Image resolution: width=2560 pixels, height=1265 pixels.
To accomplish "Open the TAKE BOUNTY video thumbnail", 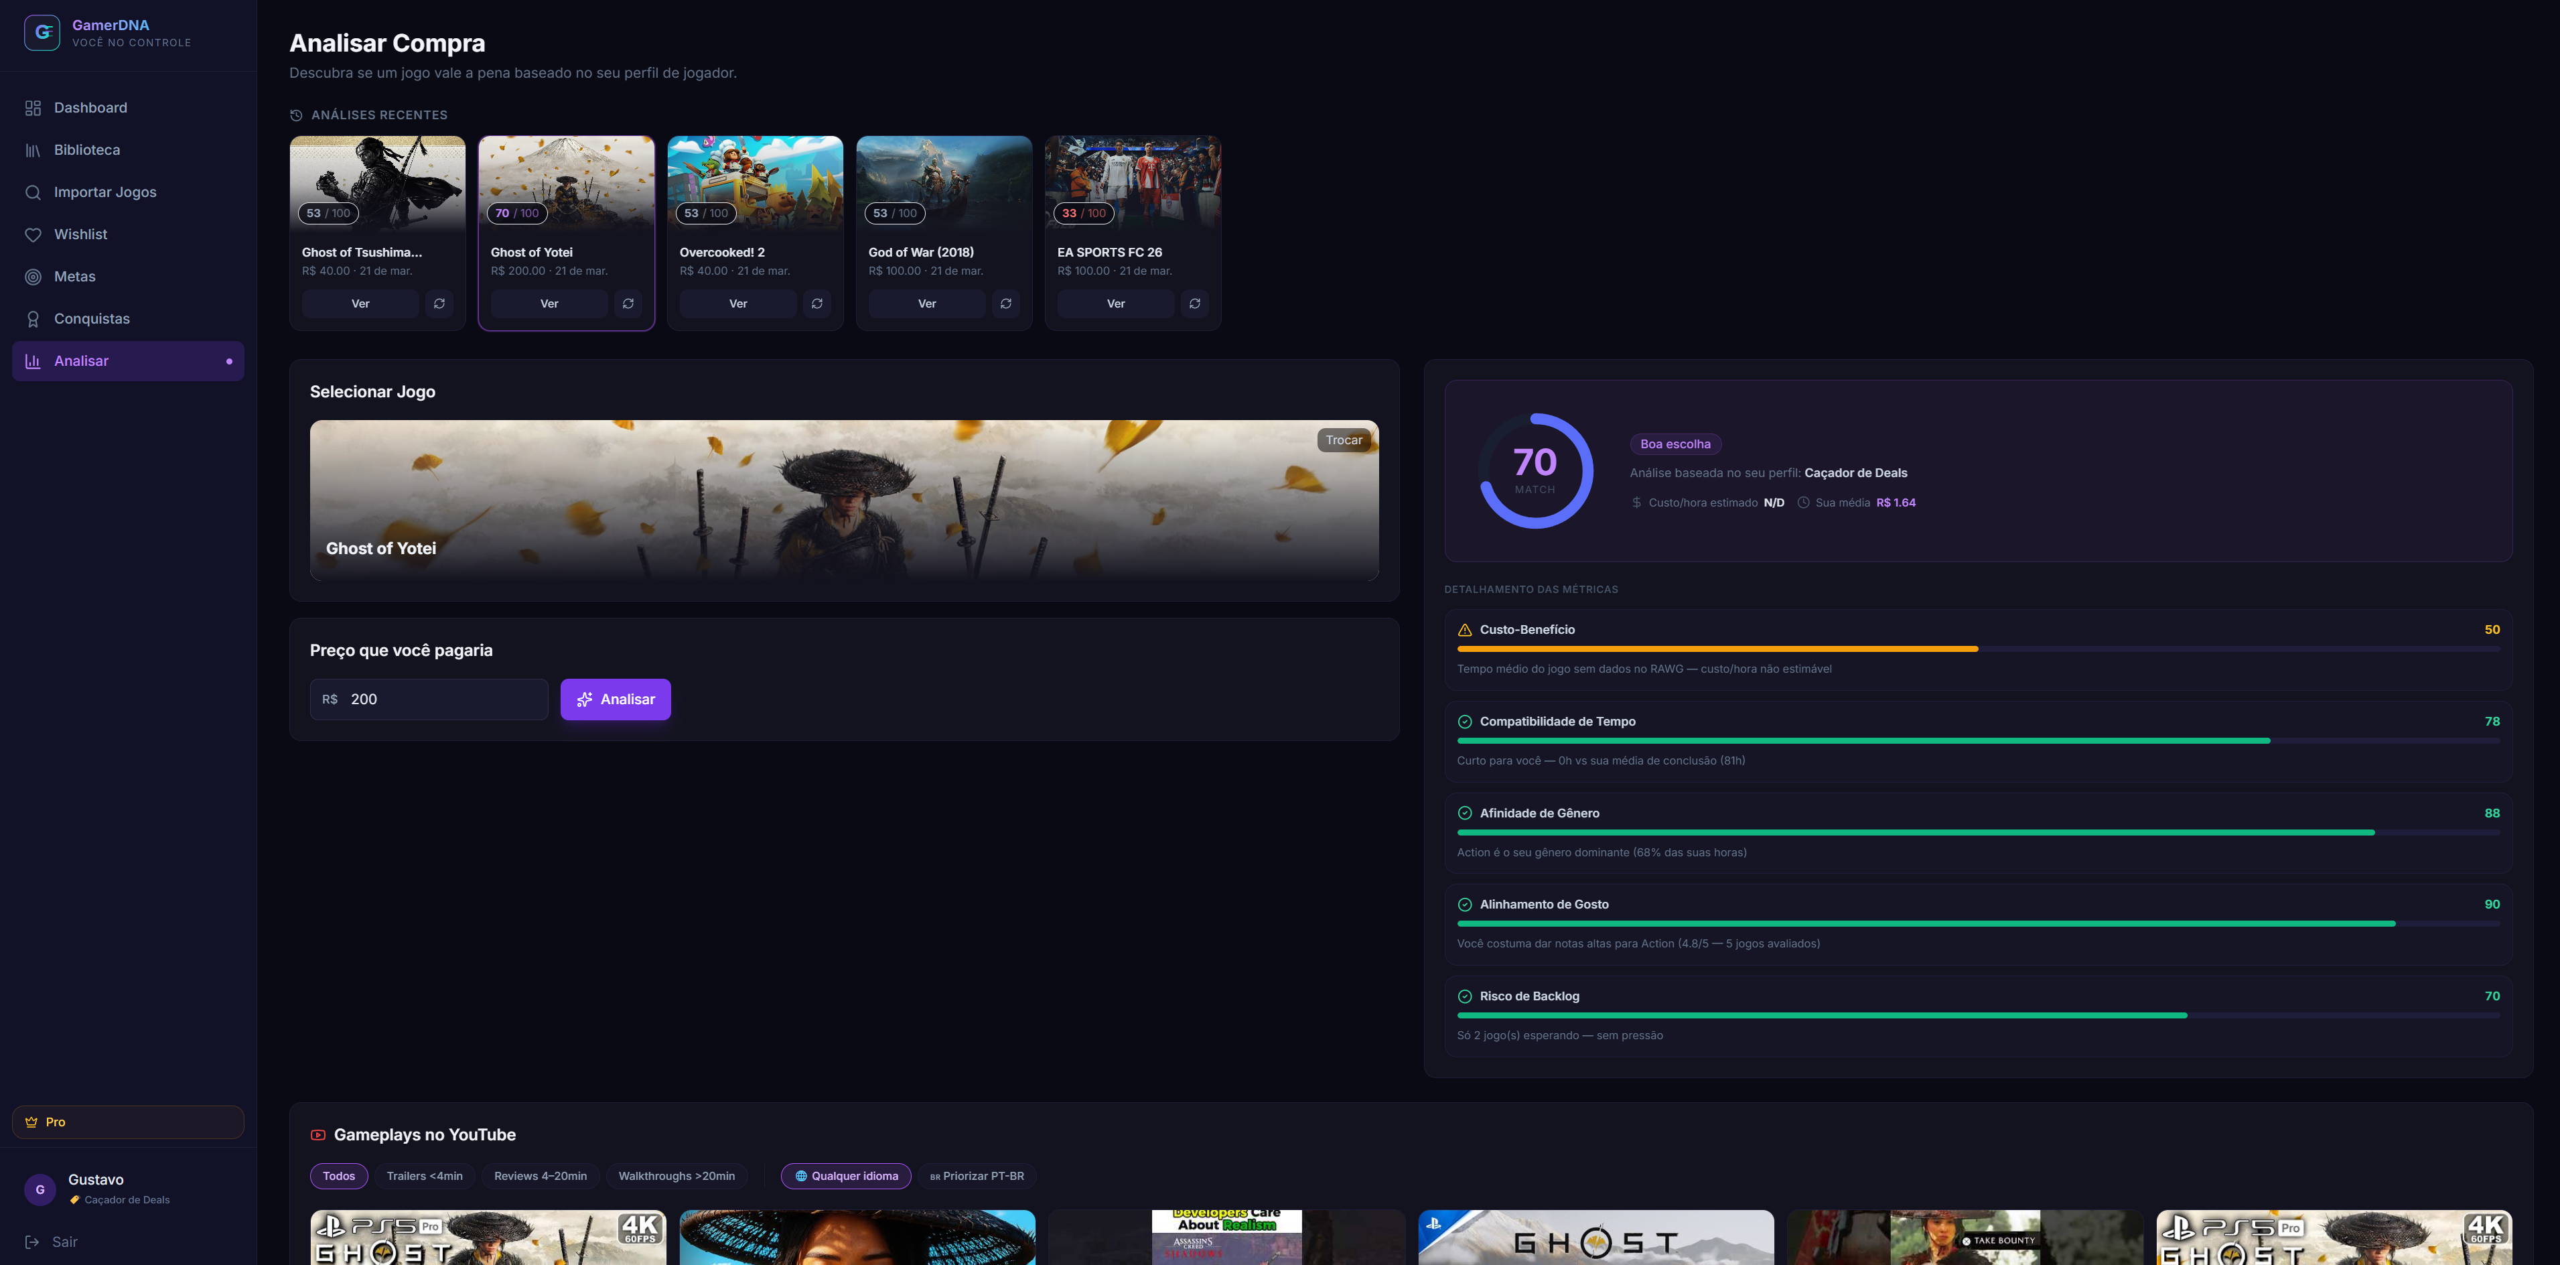I will pyautogui.click(x=1965, y=1237).
